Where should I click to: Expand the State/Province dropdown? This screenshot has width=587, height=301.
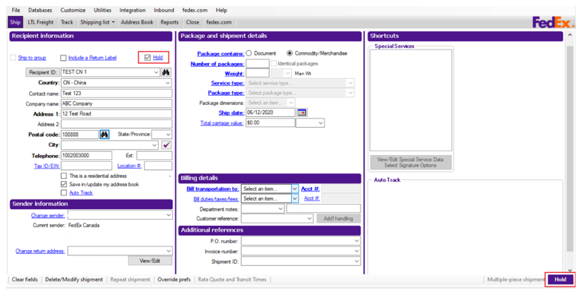click(x=168, y=135)
